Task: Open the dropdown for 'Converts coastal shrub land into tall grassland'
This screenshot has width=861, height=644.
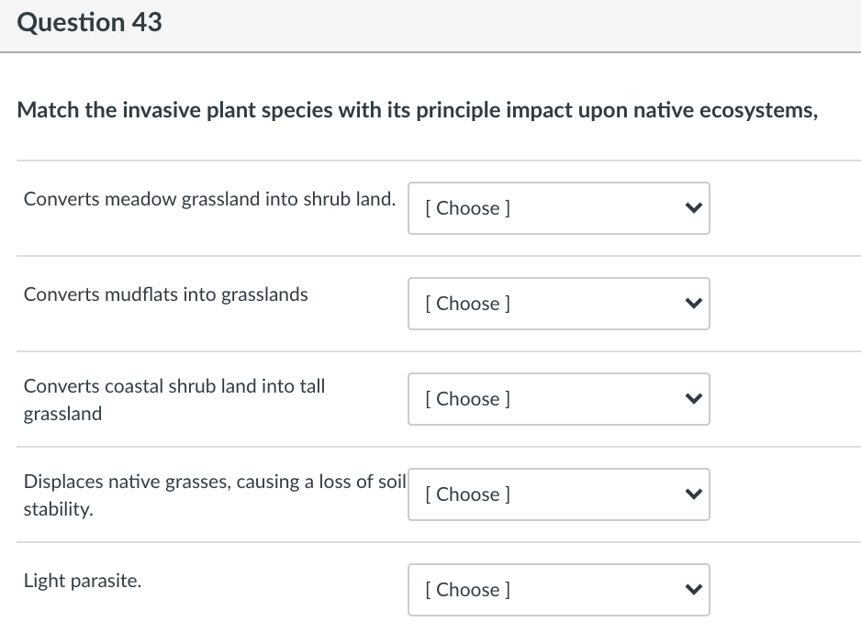Action: point(558,399)
